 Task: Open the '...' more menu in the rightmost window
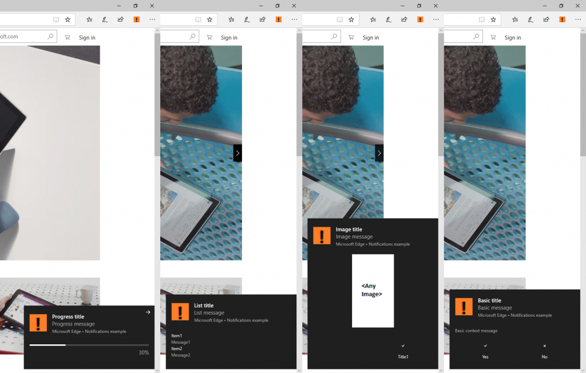(578, 19)
